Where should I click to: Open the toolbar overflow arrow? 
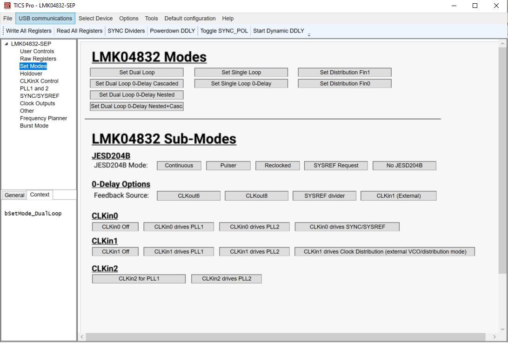click(x=309, y=33)
